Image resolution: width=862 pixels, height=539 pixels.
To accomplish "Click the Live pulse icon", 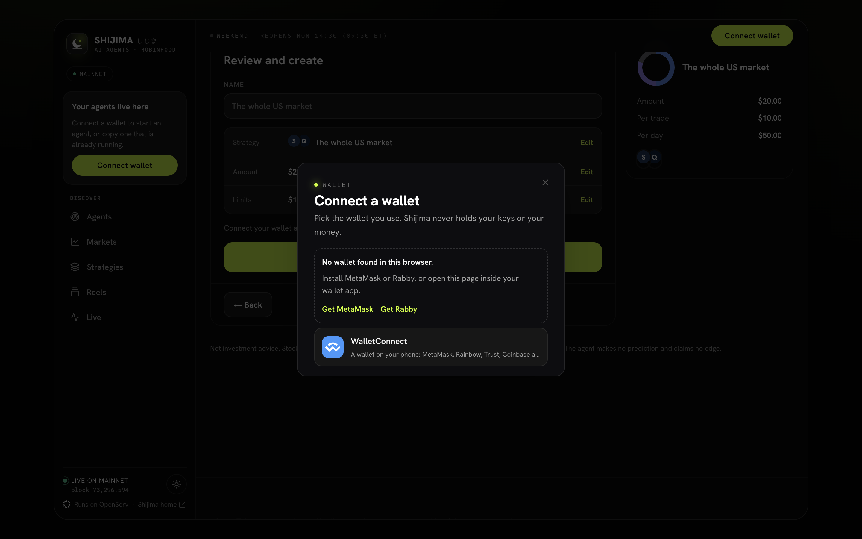I will [75, 317].
